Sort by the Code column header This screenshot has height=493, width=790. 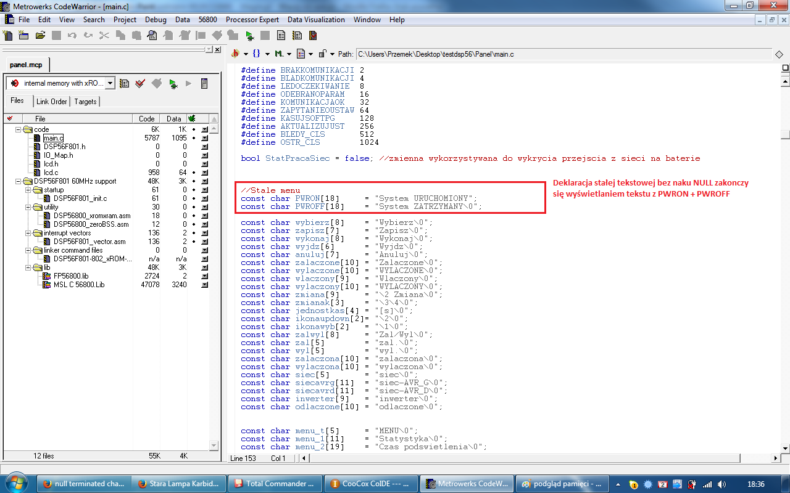[146, 118]
